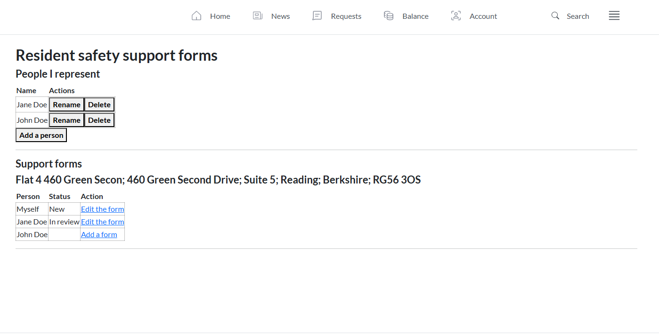659x335 pixels.
Task: Click the Account person icon
Action: tap(456, 16)
